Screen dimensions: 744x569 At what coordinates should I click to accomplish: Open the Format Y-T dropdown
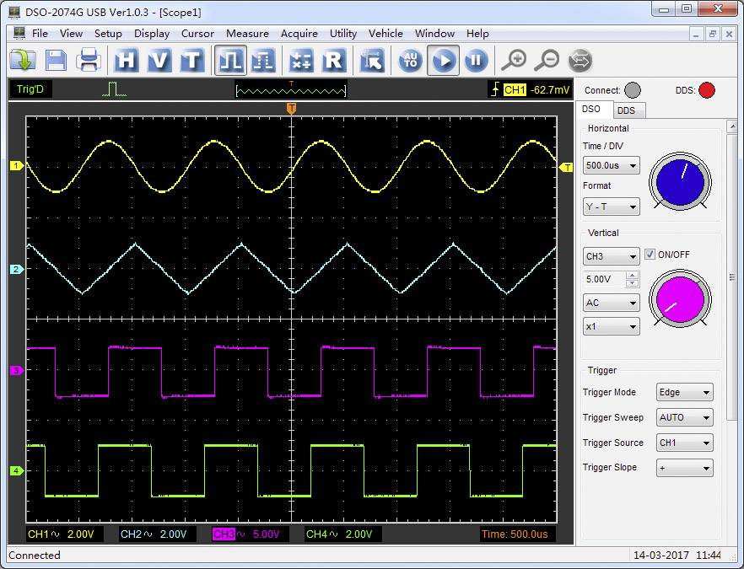point(611,206)
